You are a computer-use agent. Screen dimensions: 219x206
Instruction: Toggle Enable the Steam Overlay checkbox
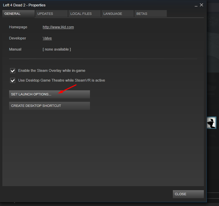(12, 71)
